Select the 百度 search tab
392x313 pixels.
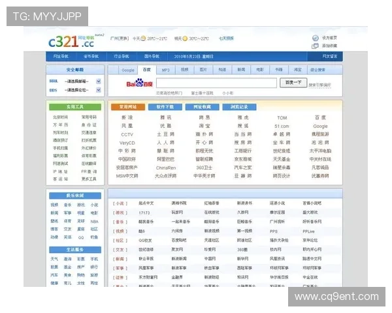(147, 70)
